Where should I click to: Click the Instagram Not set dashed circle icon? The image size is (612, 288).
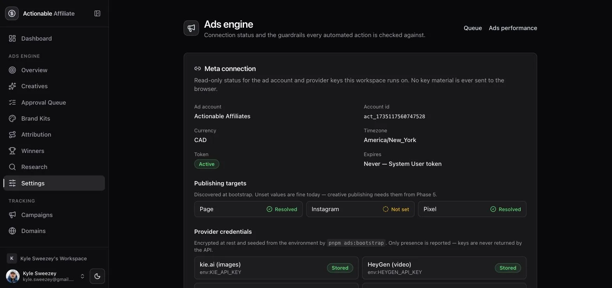386,209
